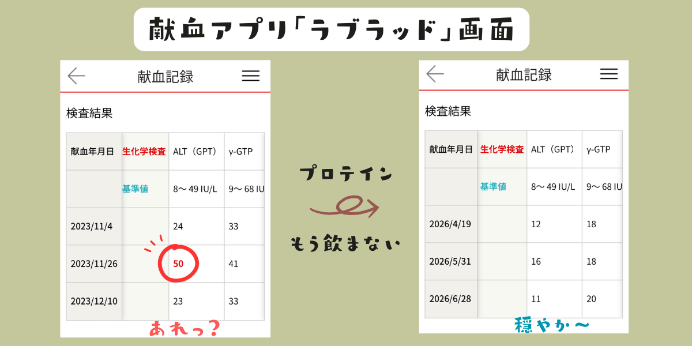Image resolution: width=692 pixels, height=346 pixels.
Task: Click 献血記録 title on the 2023 records screen
Action: coord(166,76)
